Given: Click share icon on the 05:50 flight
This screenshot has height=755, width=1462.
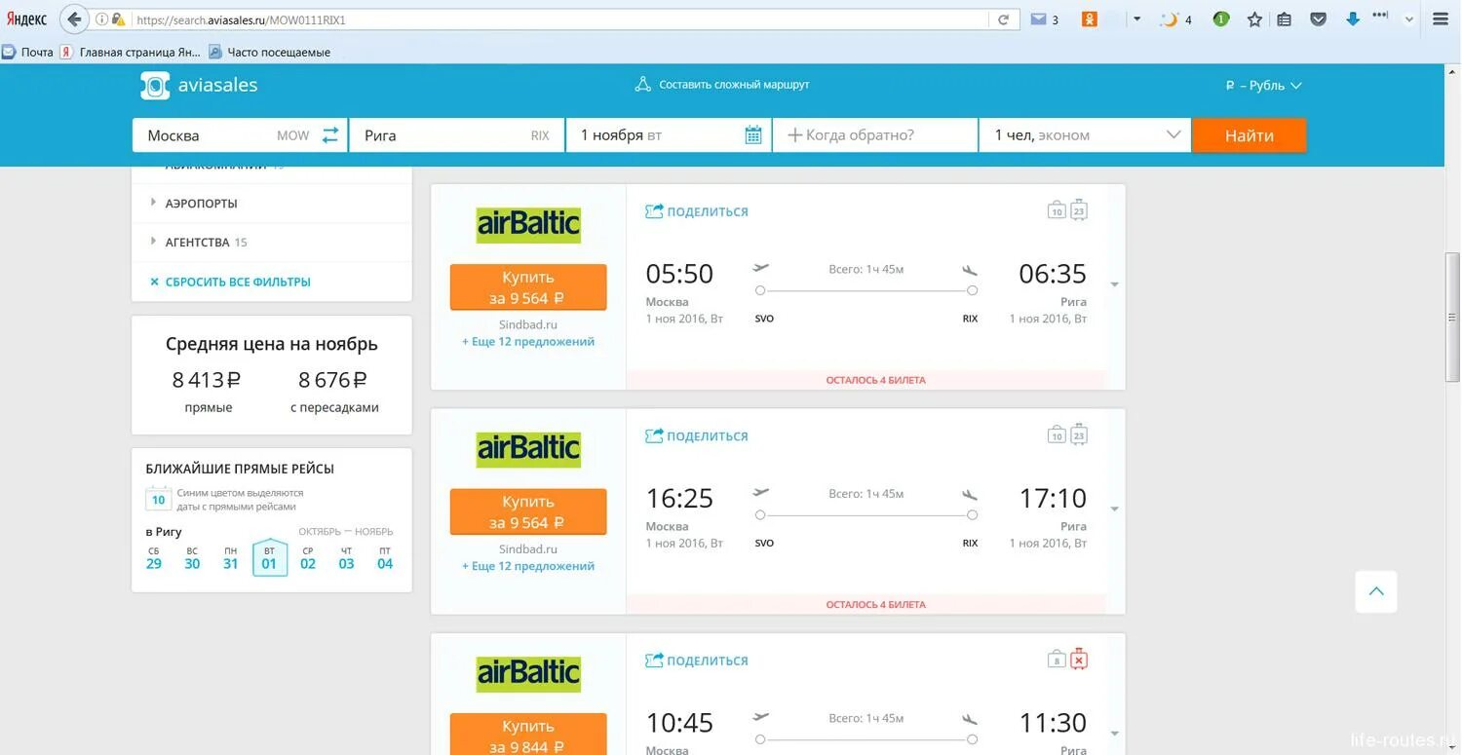Looking at the screenshot, I should point(654,211).
